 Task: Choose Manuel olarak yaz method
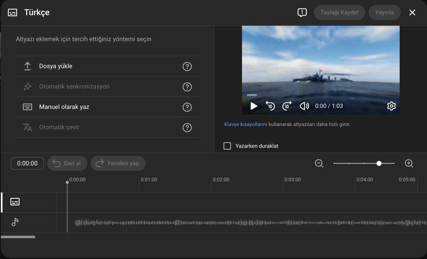pyautogui.click(x=64, y=107)
